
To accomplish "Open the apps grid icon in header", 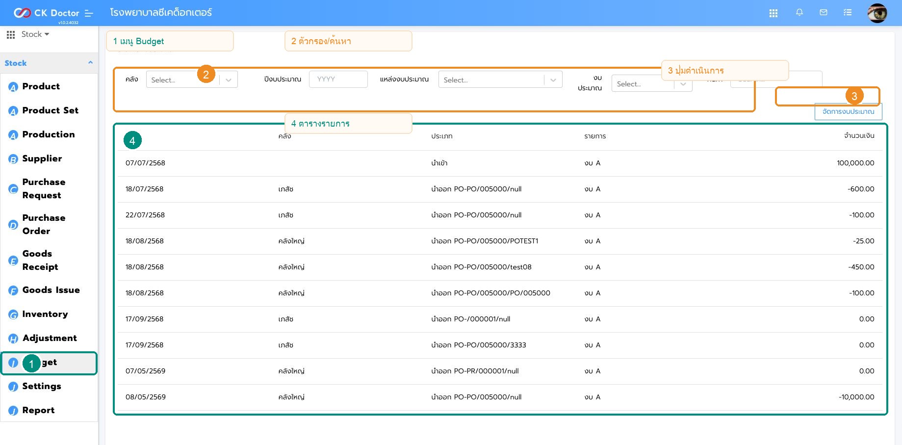I will click(773, 13).
